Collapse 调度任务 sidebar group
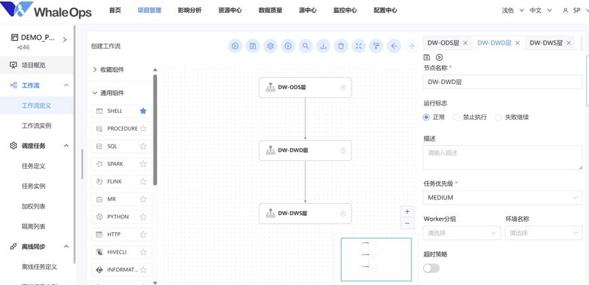This screenshot has width=589, height=285. [66, 146]
